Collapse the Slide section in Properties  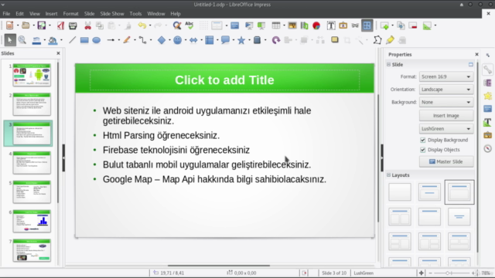coord(388,64)
